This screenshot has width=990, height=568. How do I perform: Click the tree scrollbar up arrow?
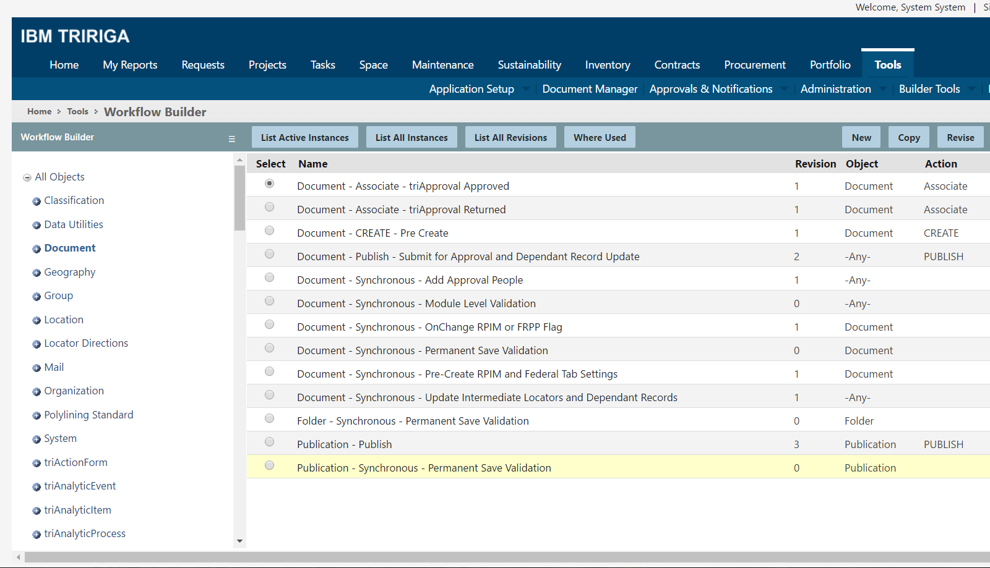click(x=239, y=159)
